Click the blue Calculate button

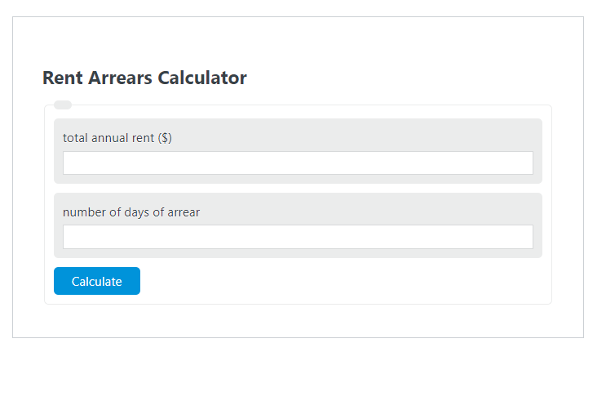click(x=96, y=281)
